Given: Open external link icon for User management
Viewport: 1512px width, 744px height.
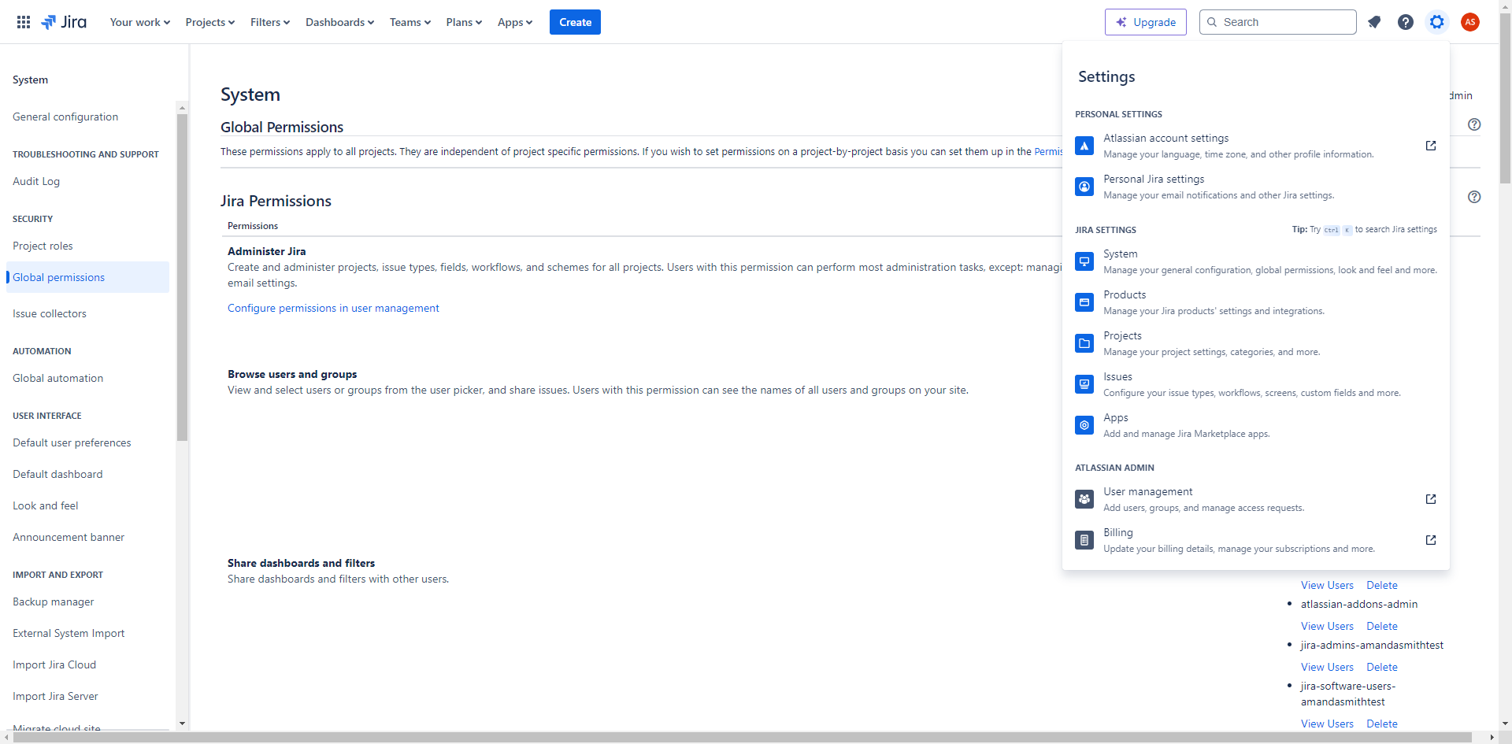Looking at the screenshot, I should [x=1431, y=499].
